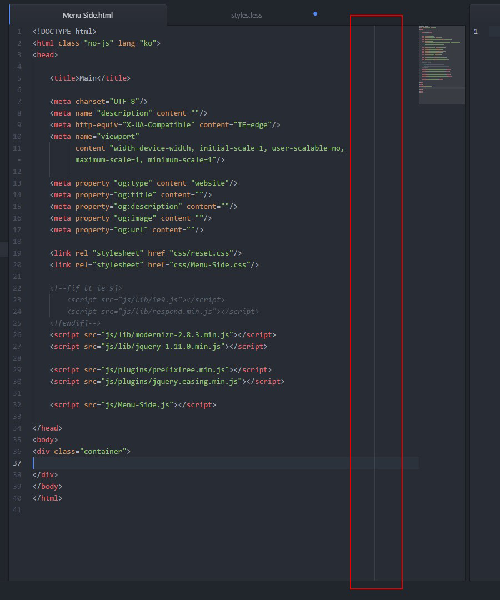Click the jquery.easing.min.js script line
500x600 pixels.
(x=167, y=382)
